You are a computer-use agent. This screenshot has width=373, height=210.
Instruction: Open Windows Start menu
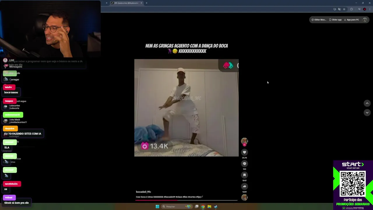pos(157,206)
